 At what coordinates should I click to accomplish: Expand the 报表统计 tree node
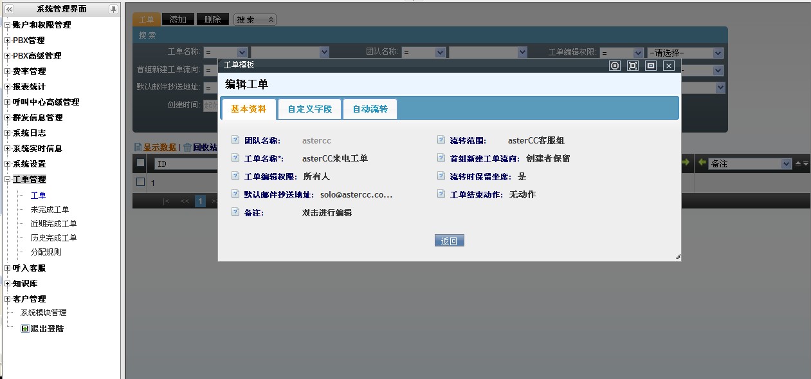(x=7, y=87)
